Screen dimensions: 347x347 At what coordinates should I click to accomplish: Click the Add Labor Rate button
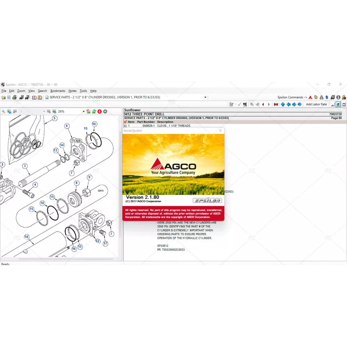[x=316, y=104]
